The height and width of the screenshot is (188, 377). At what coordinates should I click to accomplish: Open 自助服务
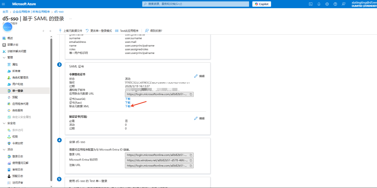coord(17,111)
